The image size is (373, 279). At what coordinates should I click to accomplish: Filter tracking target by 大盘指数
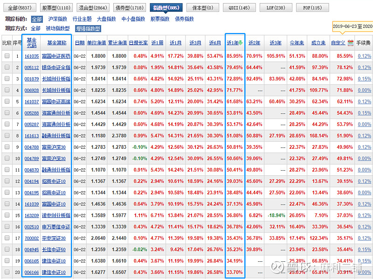[106, 19]
